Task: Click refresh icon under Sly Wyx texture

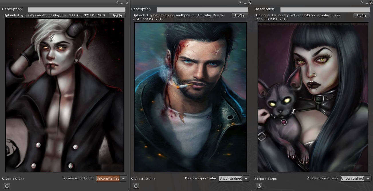Action: [7, 186]
